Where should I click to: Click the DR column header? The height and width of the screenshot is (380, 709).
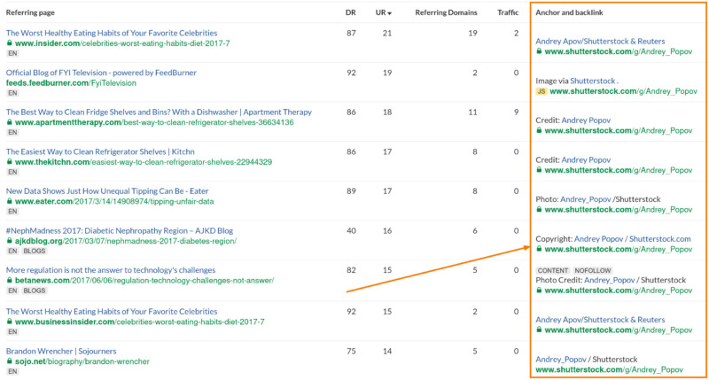350,12
